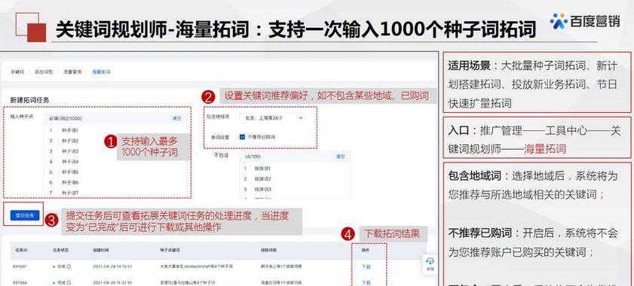This screenshot has height=286, width=634.
Task: Click the 种子词1 row in seed list
Action: (x=116, y=130)
